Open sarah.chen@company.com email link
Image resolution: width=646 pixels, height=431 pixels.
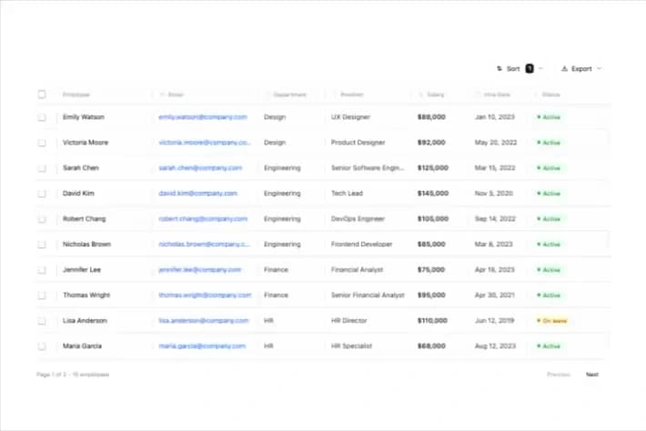point(200,168)
